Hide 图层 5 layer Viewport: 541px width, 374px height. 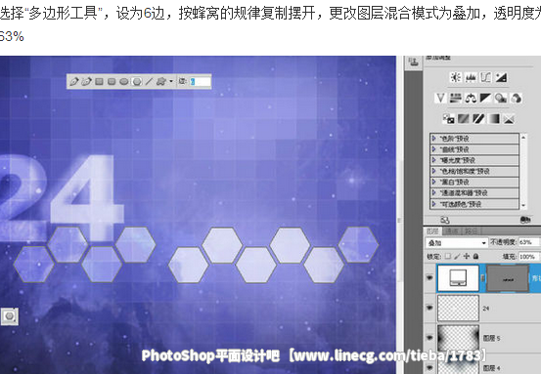pyautogui.click(x=429, y=338)
